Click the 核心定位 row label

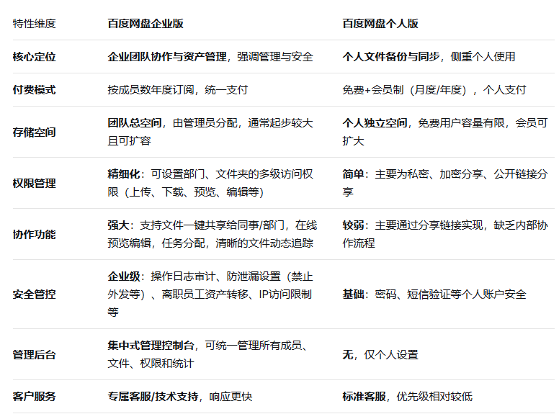coord(35,57)
